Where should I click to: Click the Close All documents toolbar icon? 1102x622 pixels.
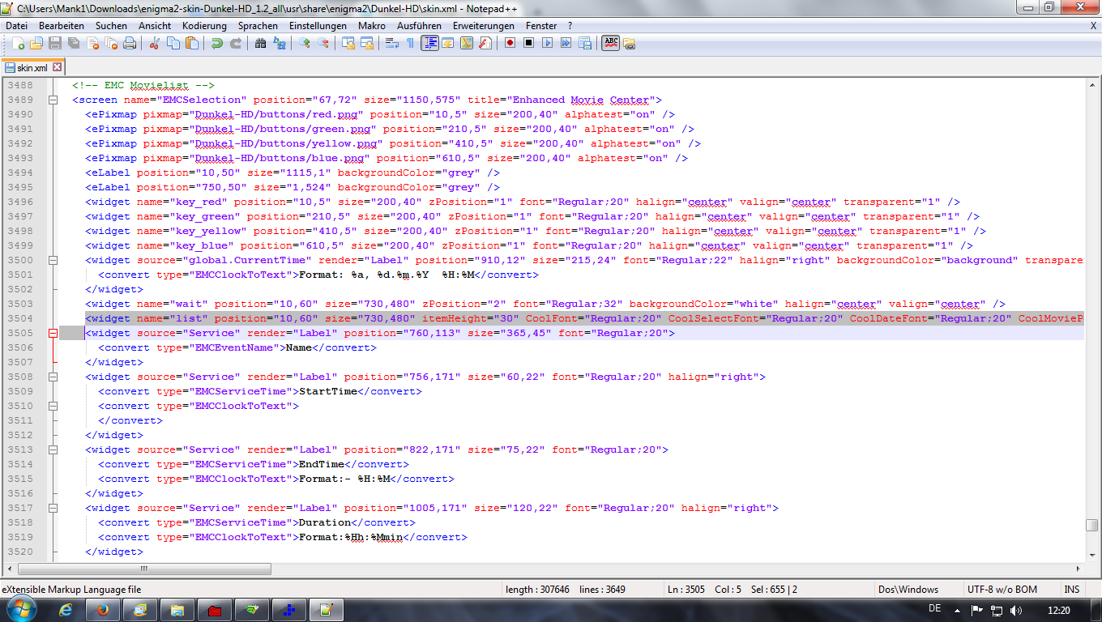pos(111,43)
